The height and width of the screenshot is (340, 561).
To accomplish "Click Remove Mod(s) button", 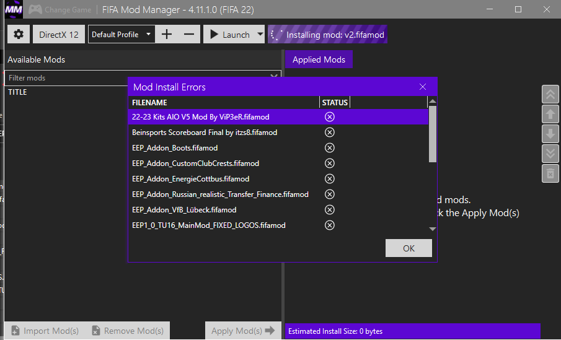I will [128, 331].
